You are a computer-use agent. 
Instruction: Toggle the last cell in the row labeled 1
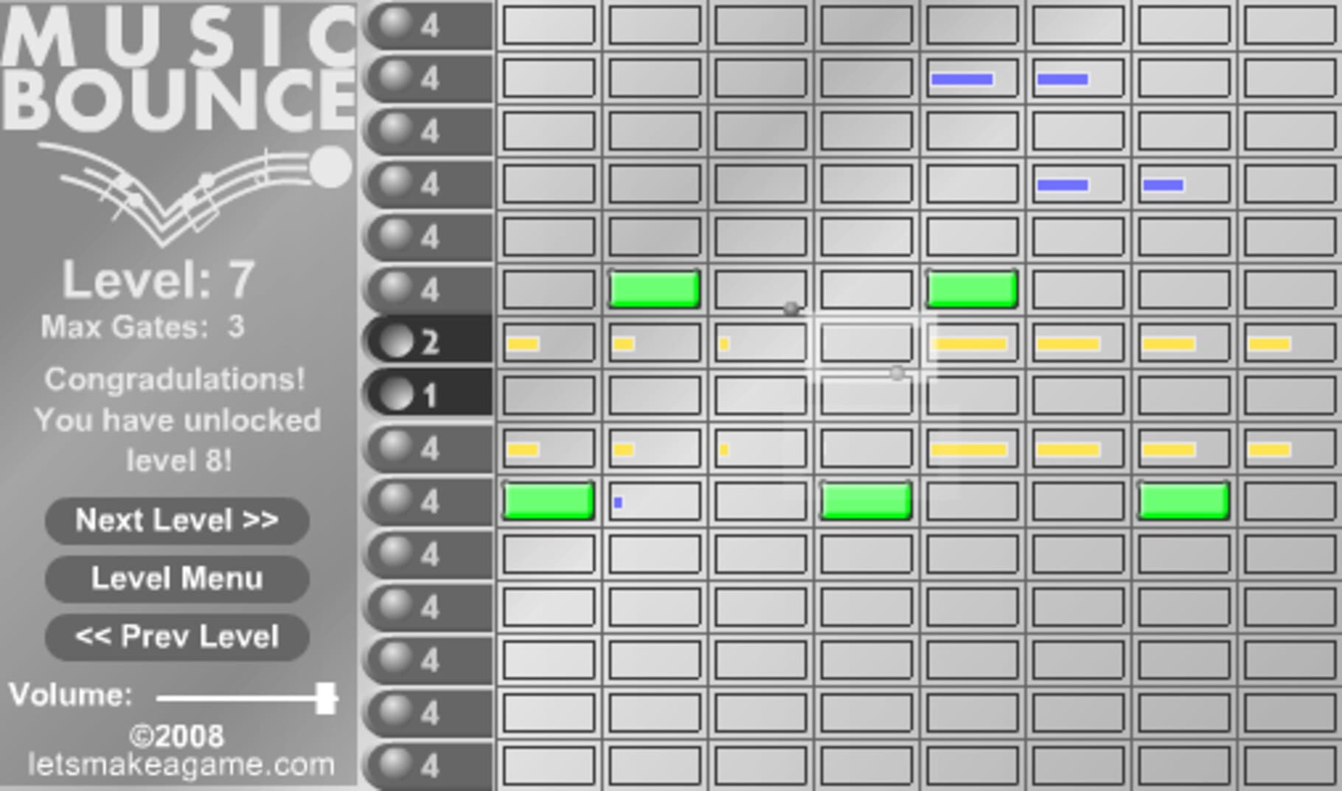point(1291,395)
